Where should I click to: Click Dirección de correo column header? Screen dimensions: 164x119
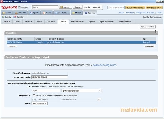(x=95, y=39)
